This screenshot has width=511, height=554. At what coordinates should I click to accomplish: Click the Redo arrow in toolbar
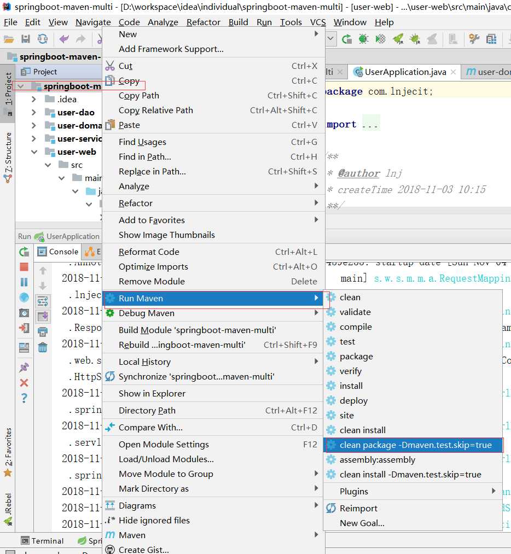(x=80, y=39)
